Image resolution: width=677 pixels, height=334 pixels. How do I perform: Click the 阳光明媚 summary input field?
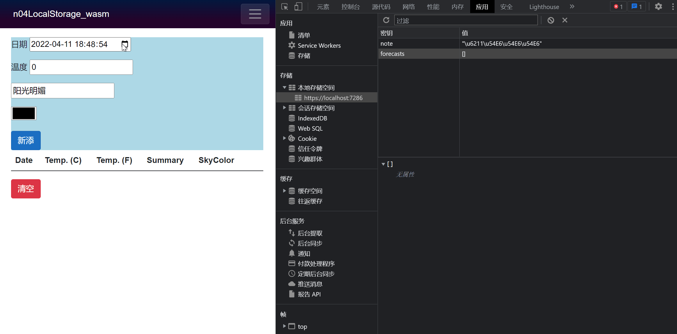pyautogui.click(x=63, y=90)
